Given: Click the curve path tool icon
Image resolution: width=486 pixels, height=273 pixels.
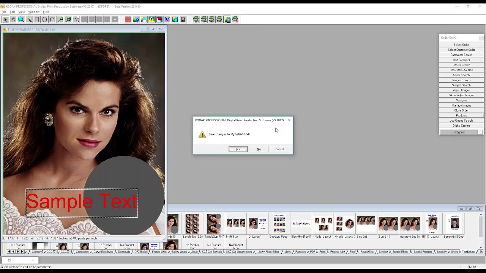Looking at the screenshot, I should click(x=76, y=19).
